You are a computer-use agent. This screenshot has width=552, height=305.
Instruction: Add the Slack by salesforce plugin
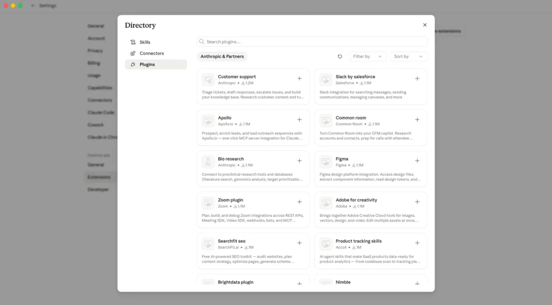point(417,79)
